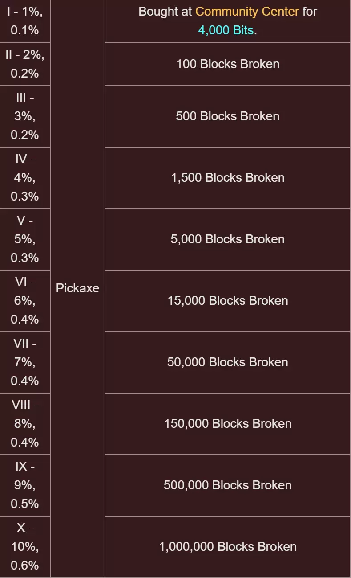Click the 500 Blocks Broken cell

click(228, 116)
